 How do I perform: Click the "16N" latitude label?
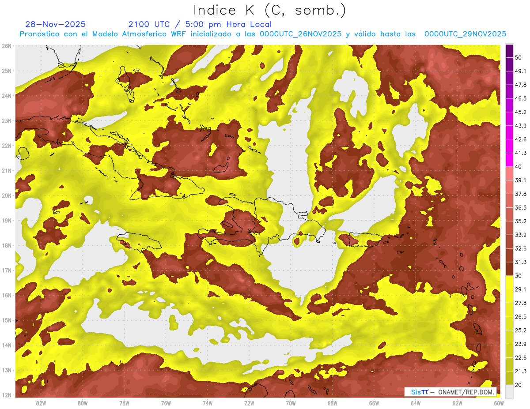[7, 295]
